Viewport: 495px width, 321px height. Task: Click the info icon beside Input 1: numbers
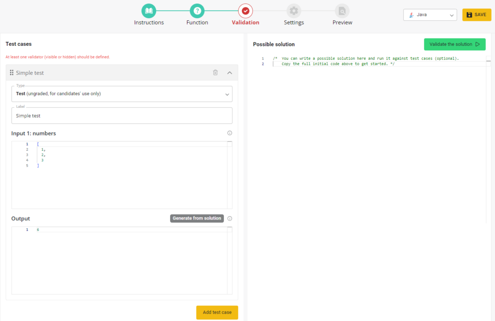tap(230, 133)
